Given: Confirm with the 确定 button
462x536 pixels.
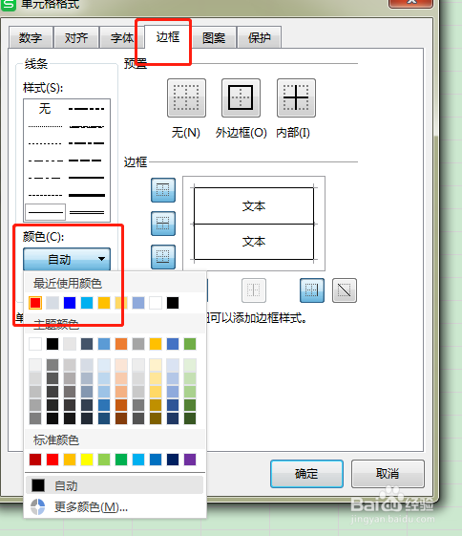Looking at the screenshot, I should pyautogui.click(x=306, y=474).
